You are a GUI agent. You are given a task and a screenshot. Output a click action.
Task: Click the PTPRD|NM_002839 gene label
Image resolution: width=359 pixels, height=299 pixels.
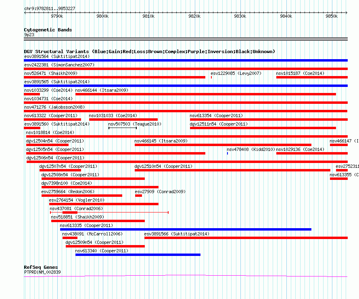point(42,272)
